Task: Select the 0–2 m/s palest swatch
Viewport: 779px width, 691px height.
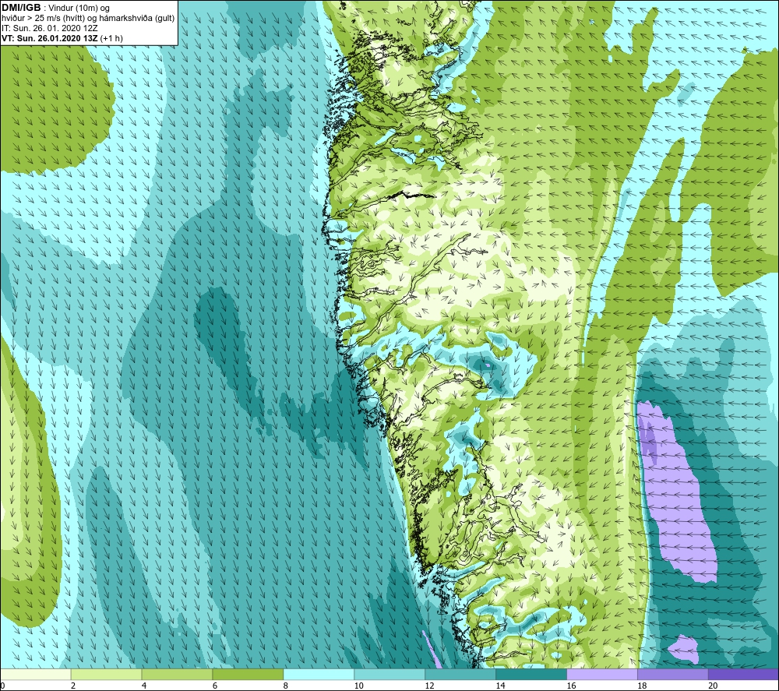Action: pos(35,674)
